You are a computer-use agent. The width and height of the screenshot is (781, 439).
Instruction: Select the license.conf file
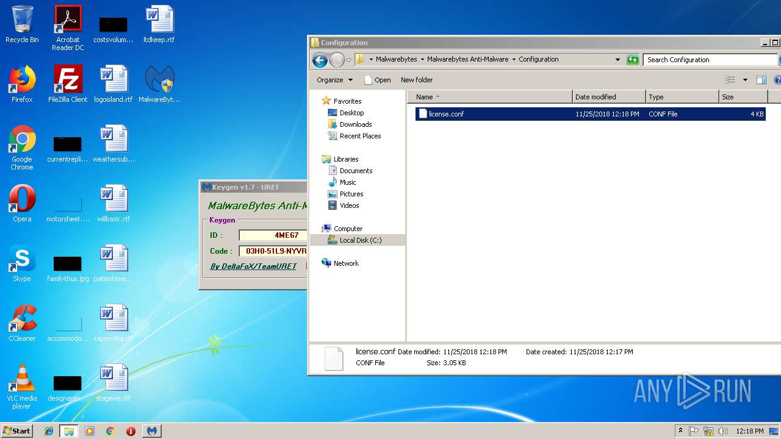tap(590, 114)
